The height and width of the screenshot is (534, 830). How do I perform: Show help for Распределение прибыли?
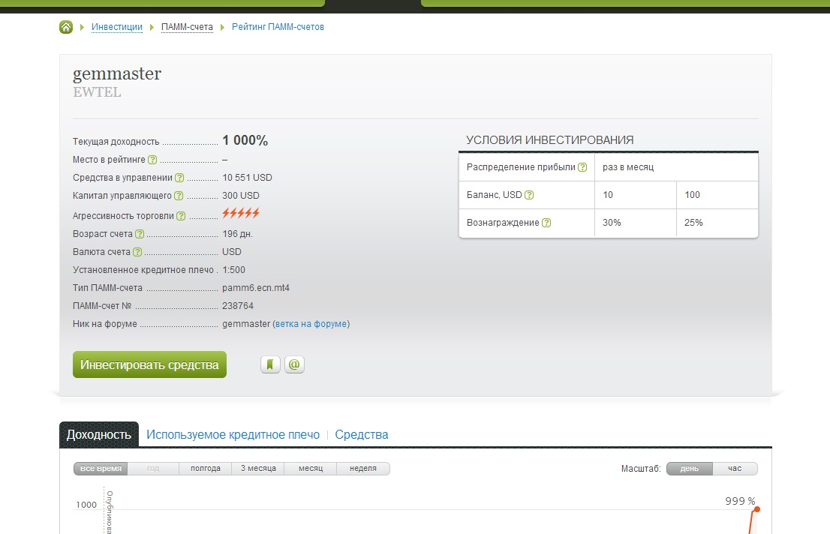point(583,166)
